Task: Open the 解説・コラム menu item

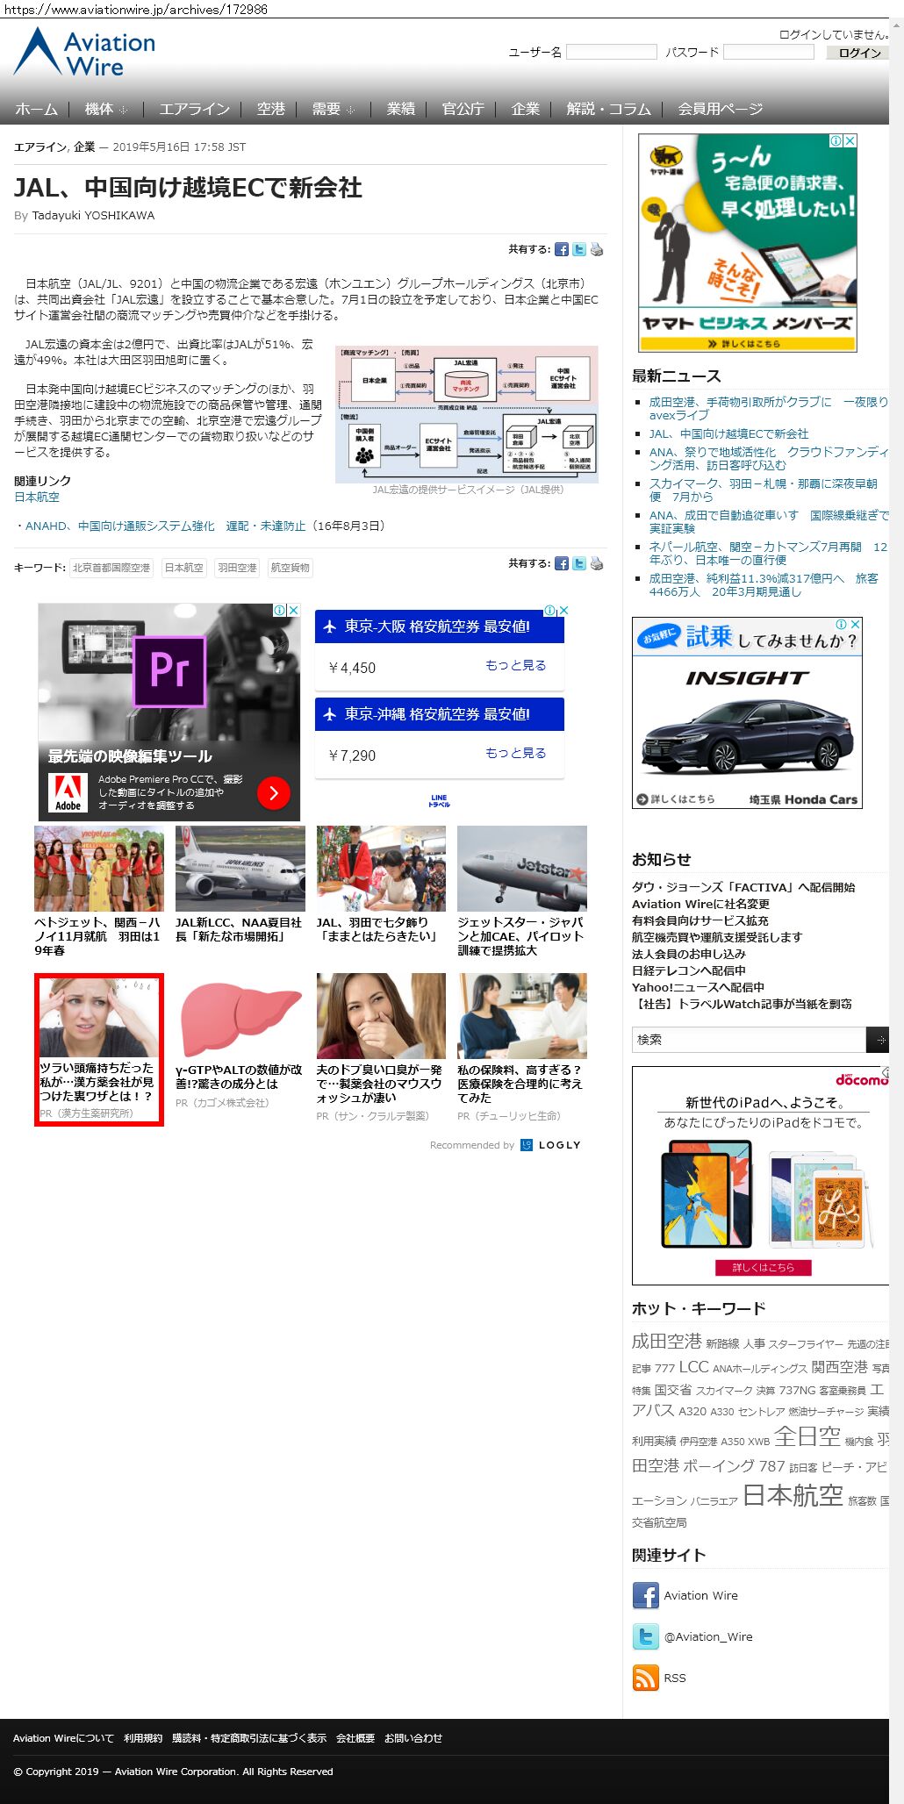Action: coord(608,109)
